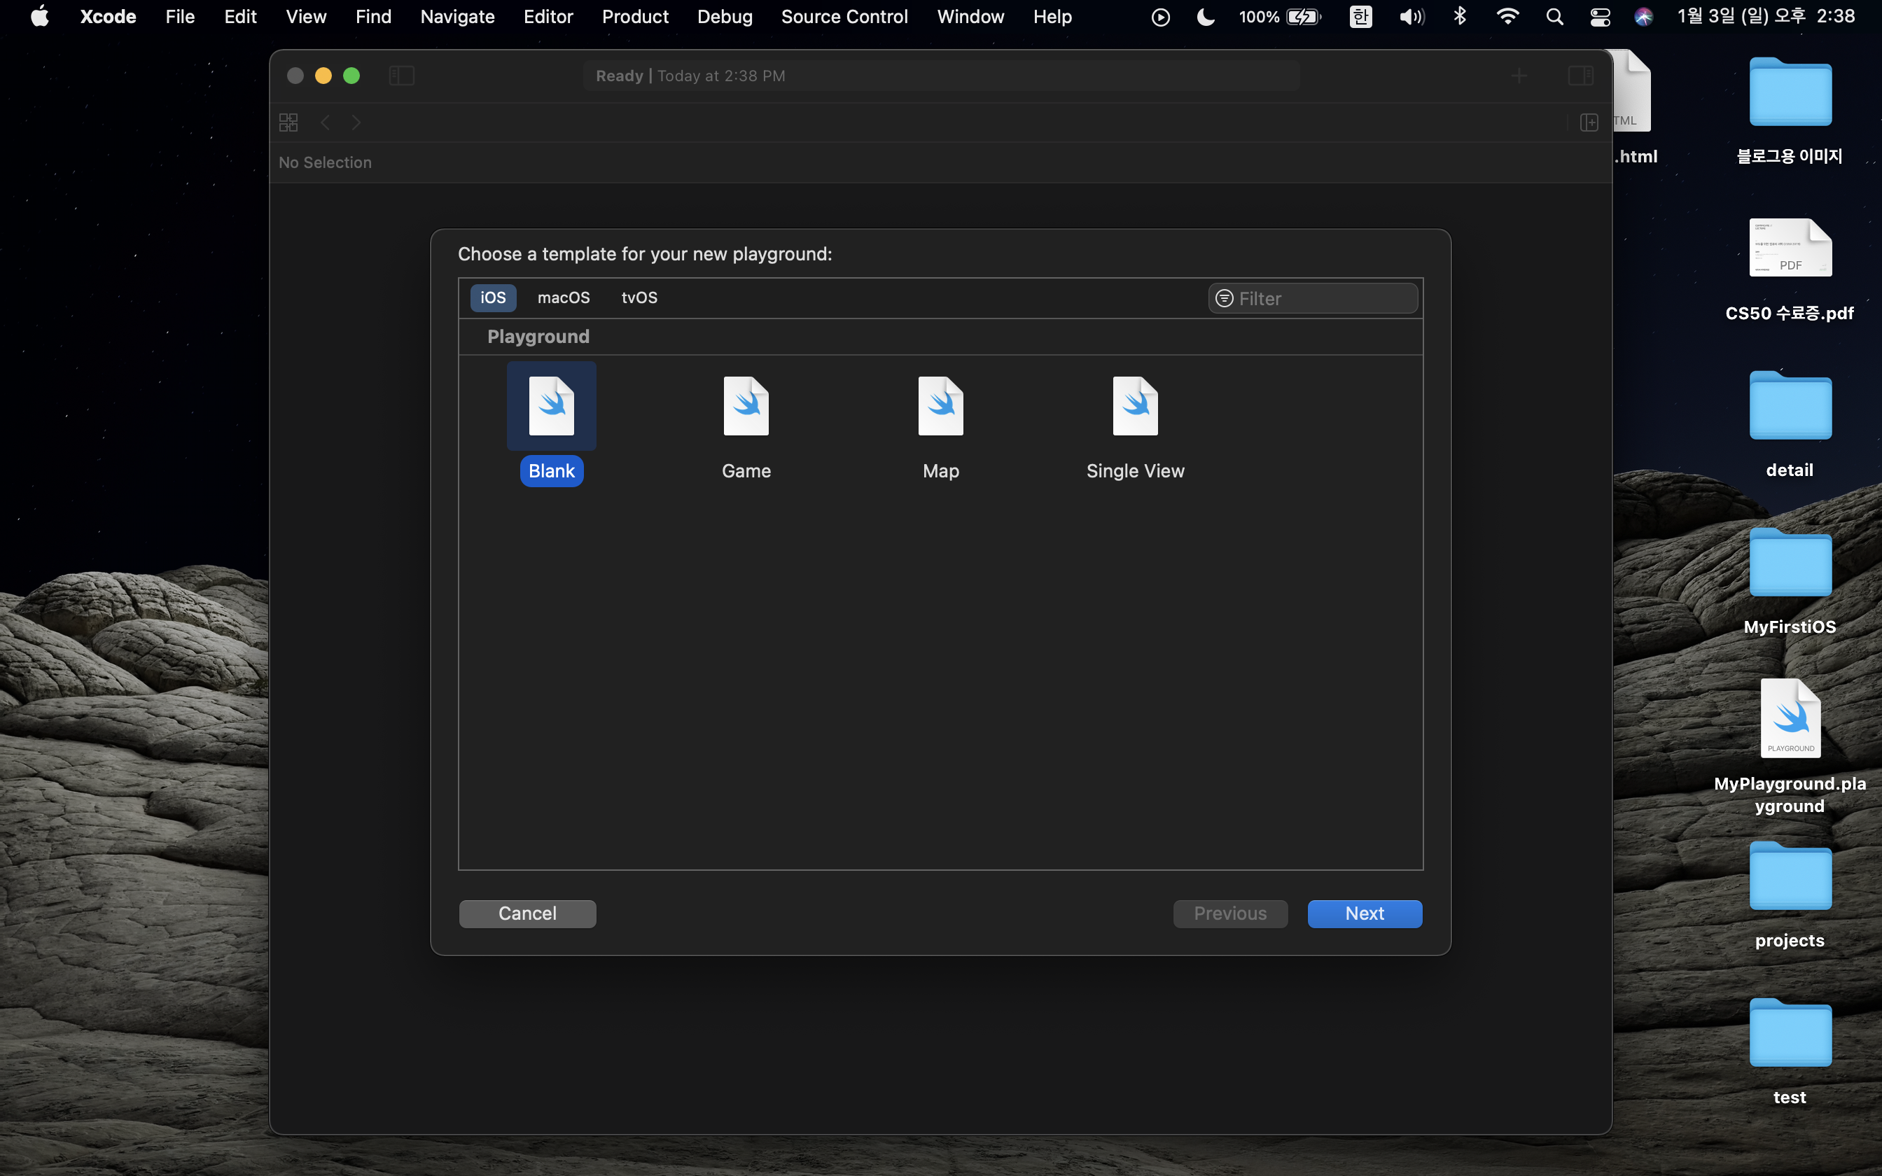Click the Cancel button

click(x=527, y=913)
